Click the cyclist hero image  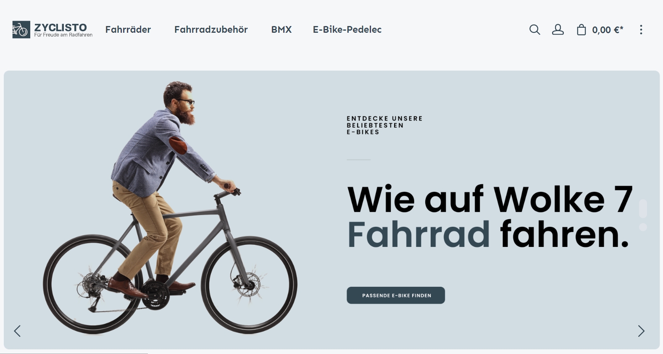coord(170,208)
